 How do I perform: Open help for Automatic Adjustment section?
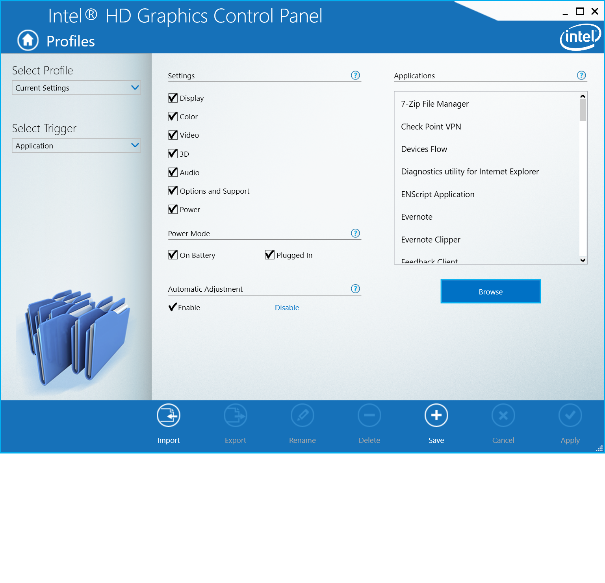355,289
